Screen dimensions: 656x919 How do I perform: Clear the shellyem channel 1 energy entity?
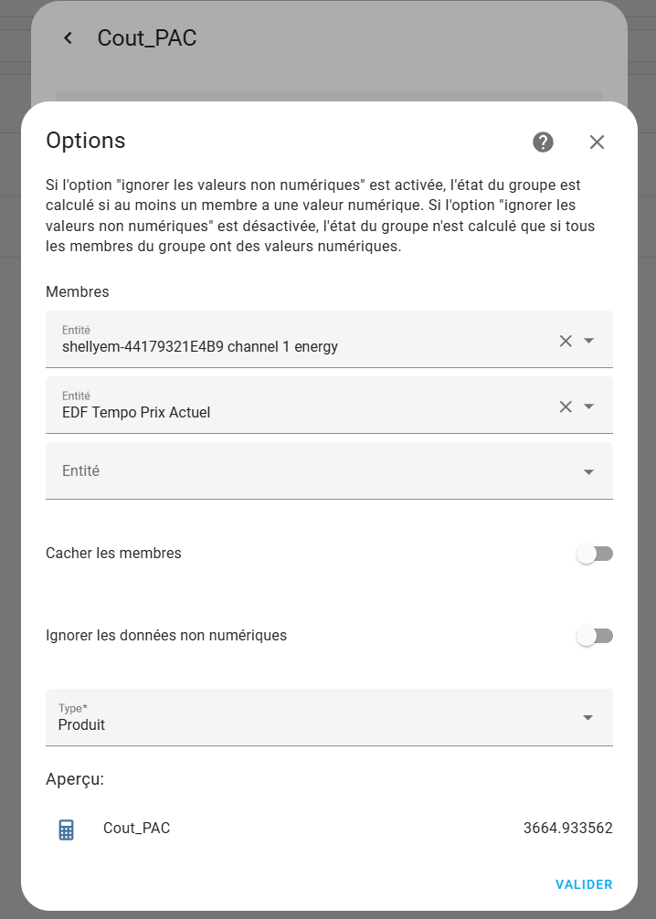point(566,341)
